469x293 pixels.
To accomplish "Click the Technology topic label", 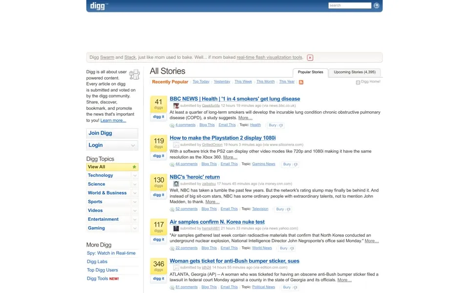I will 101,175.
